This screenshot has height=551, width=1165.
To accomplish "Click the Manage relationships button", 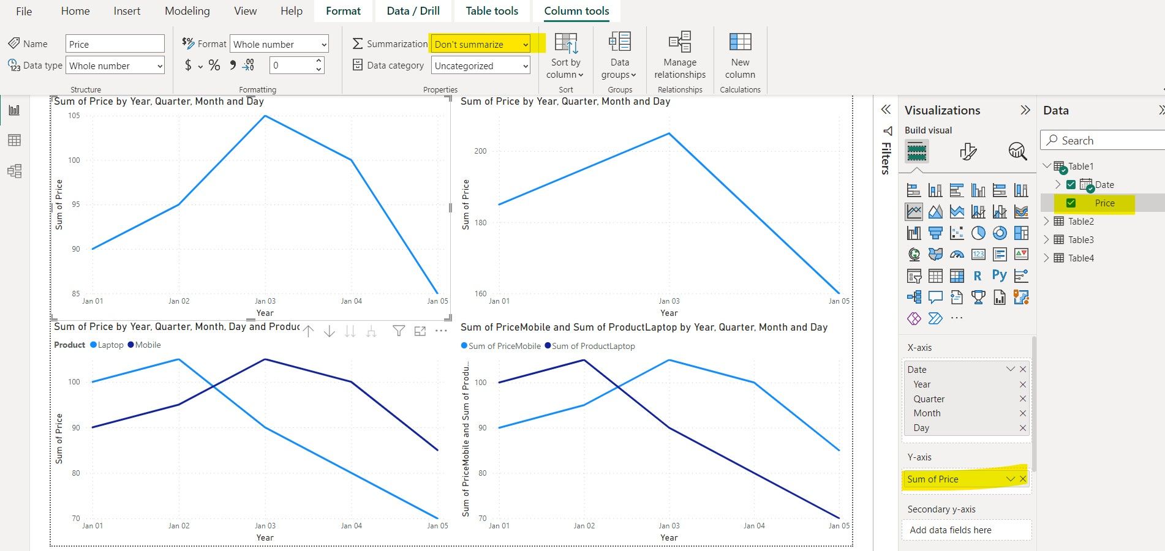I will (680, 56).
